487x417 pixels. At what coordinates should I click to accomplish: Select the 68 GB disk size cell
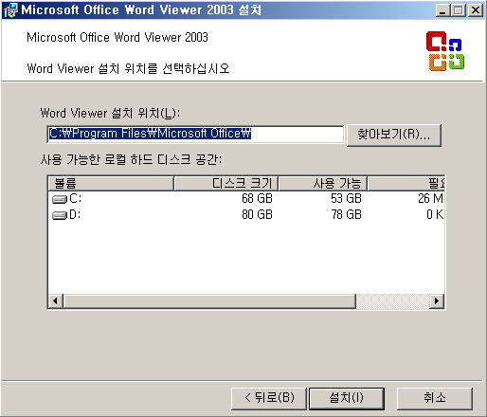(257, 199)
